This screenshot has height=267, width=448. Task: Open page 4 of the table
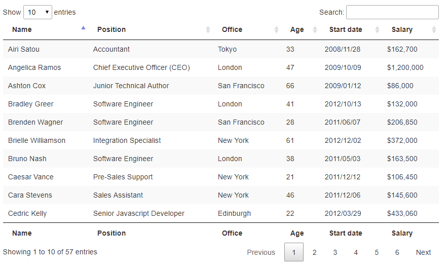point(356,252)
